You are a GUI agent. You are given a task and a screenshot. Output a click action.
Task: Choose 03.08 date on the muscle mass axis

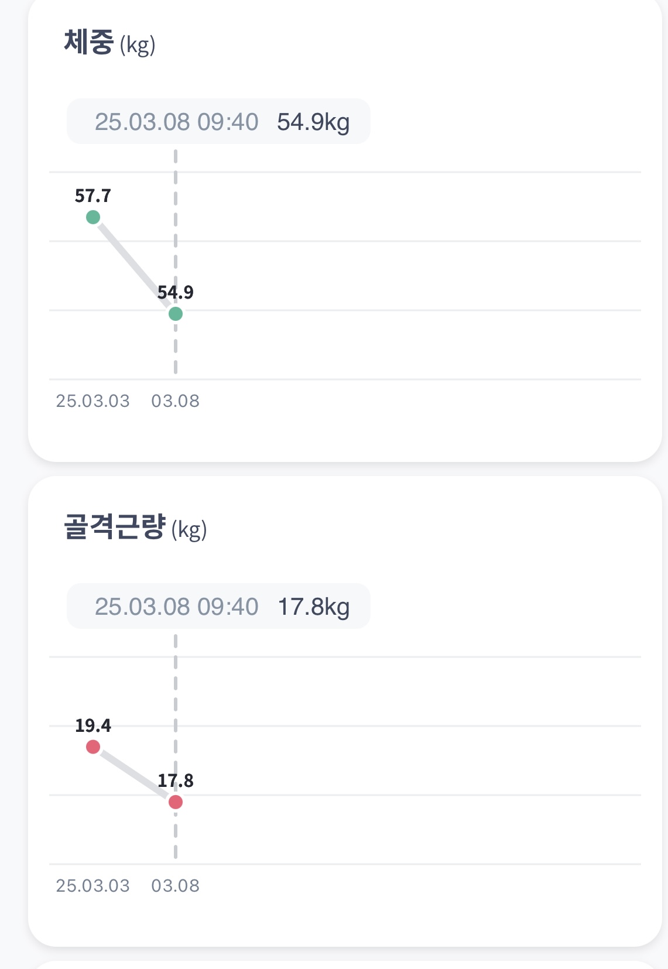(x=176, y=886)
